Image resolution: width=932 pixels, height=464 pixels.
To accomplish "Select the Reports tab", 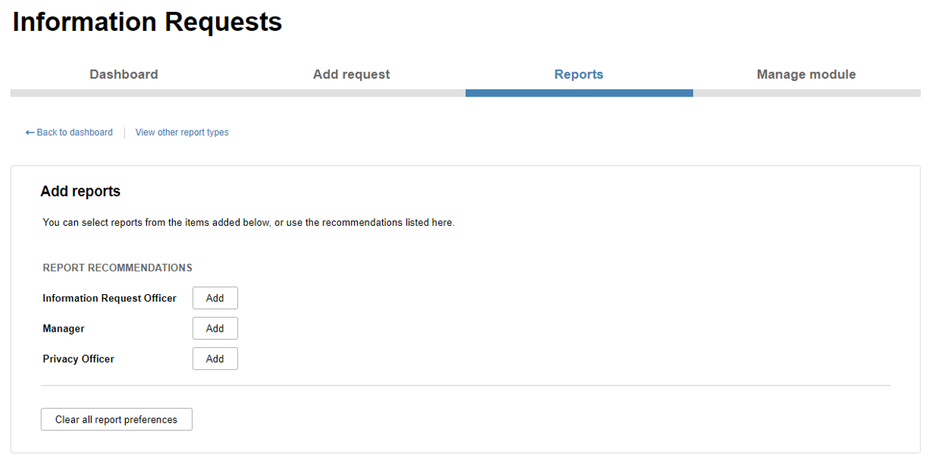I will pos(578,74).
